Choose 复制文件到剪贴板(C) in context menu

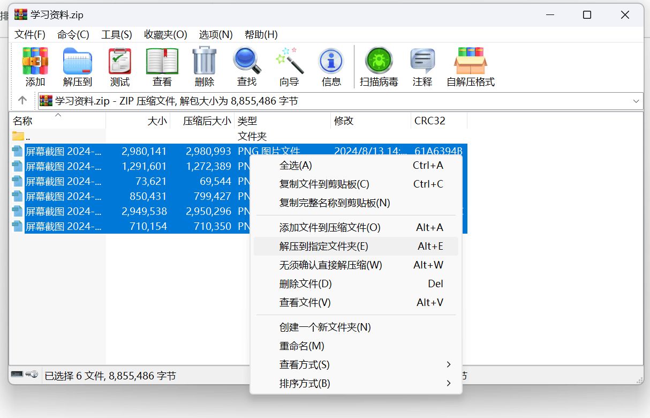(356, 184)
